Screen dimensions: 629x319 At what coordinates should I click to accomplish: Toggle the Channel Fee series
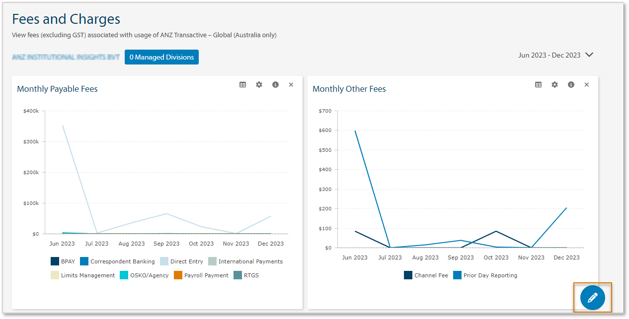[426, 275]
